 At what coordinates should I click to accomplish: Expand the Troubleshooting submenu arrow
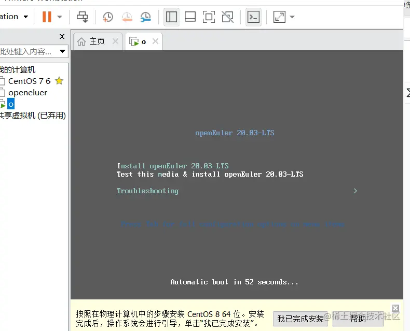[355, 191]
